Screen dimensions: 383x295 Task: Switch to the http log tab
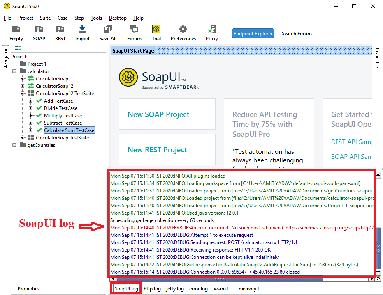(x=152, y=289)
